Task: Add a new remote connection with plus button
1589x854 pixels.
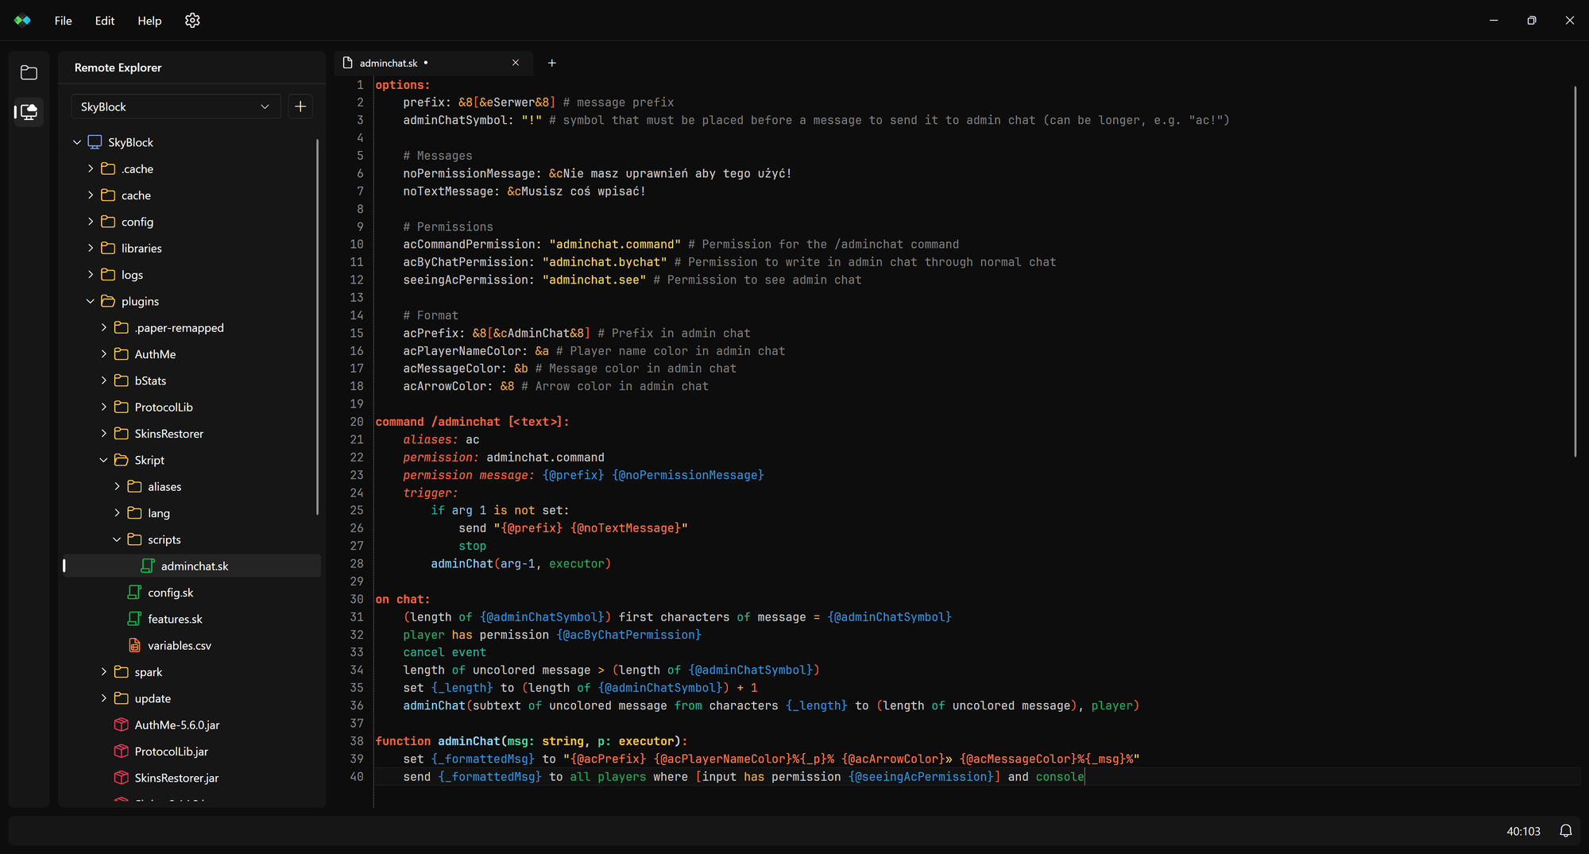Action: pyautogui.click(x=300, y=106)
